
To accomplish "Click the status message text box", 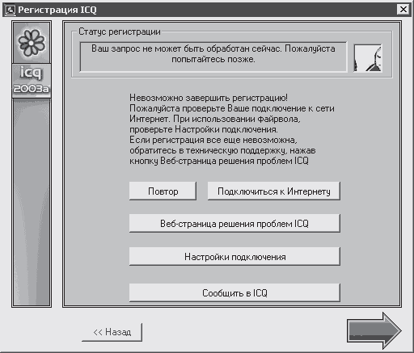I will (x=213, y=57).
